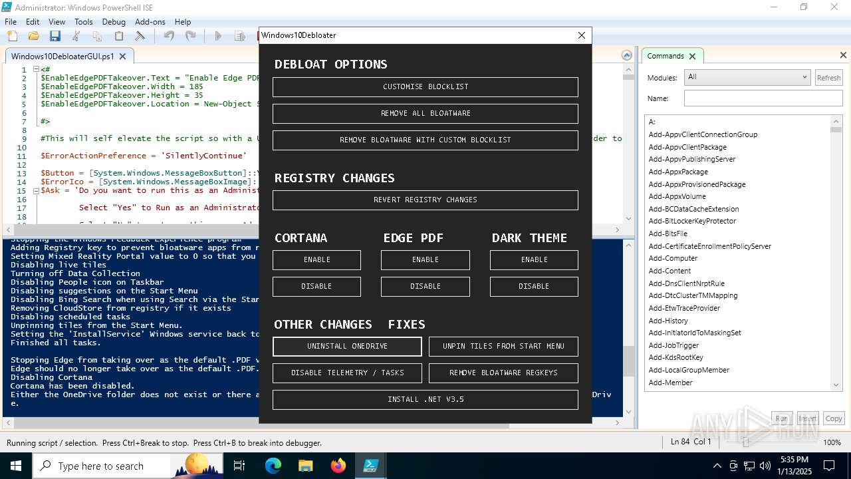Viewport: 851px width, 479px height.
Task: Enable Edge PDF takeover
Action: coord(425,260)
